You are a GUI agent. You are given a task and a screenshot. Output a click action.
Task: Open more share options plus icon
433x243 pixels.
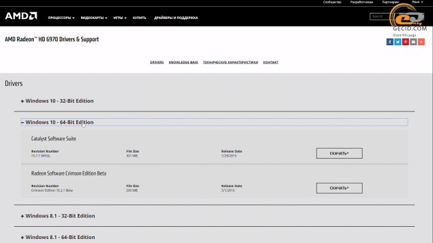pos(421,42)
